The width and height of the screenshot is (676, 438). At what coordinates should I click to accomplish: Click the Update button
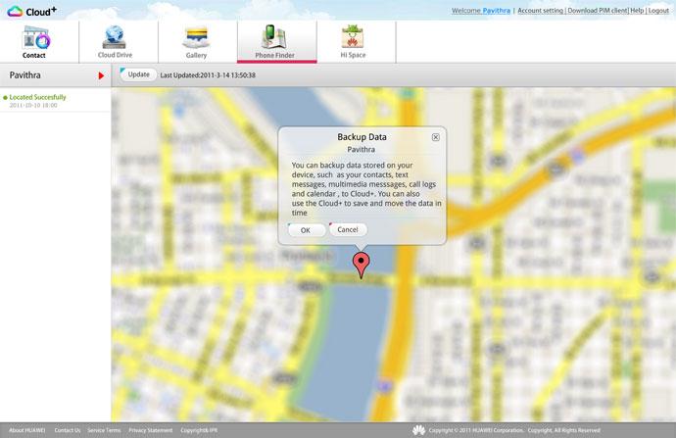[x=138, y=74]
